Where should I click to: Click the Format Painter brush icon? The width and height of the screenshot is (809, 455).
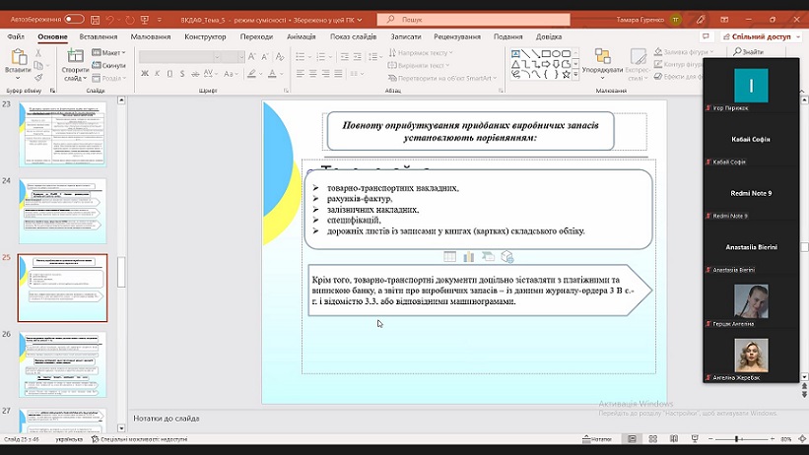click(38, 78)
